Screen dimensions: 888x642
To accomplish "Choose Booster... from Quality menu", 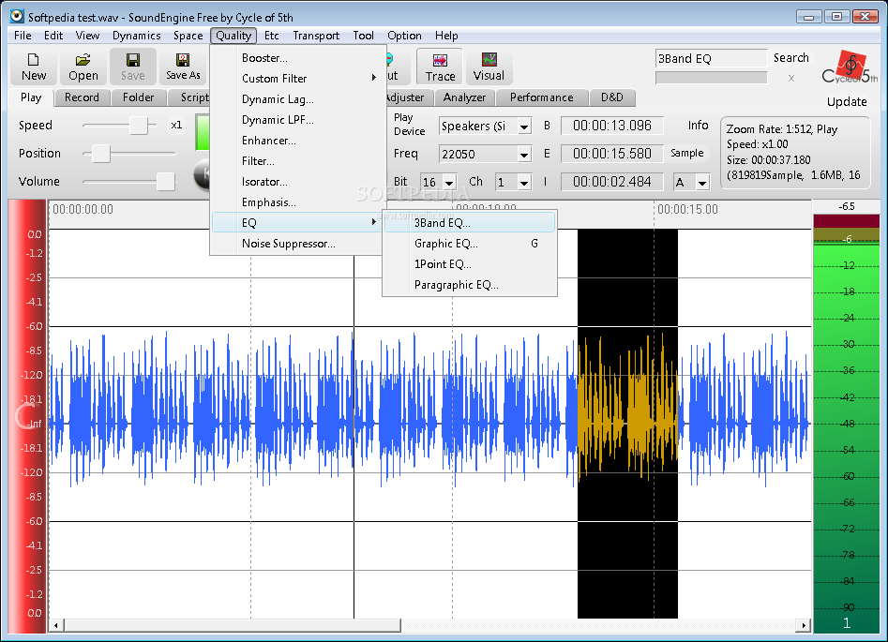I will 296,58.
